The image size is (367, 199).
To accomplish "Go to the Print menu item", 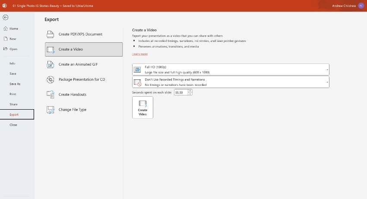I will 13,94.
